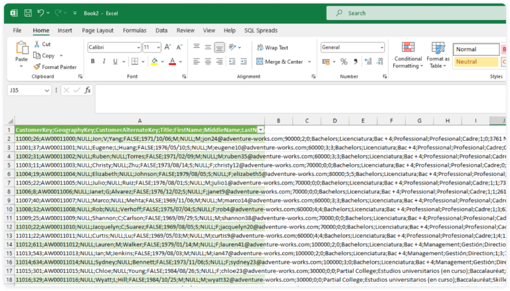Click the Select All corner triangle
This screenshot has width=510, height=291.
(11, 121)
